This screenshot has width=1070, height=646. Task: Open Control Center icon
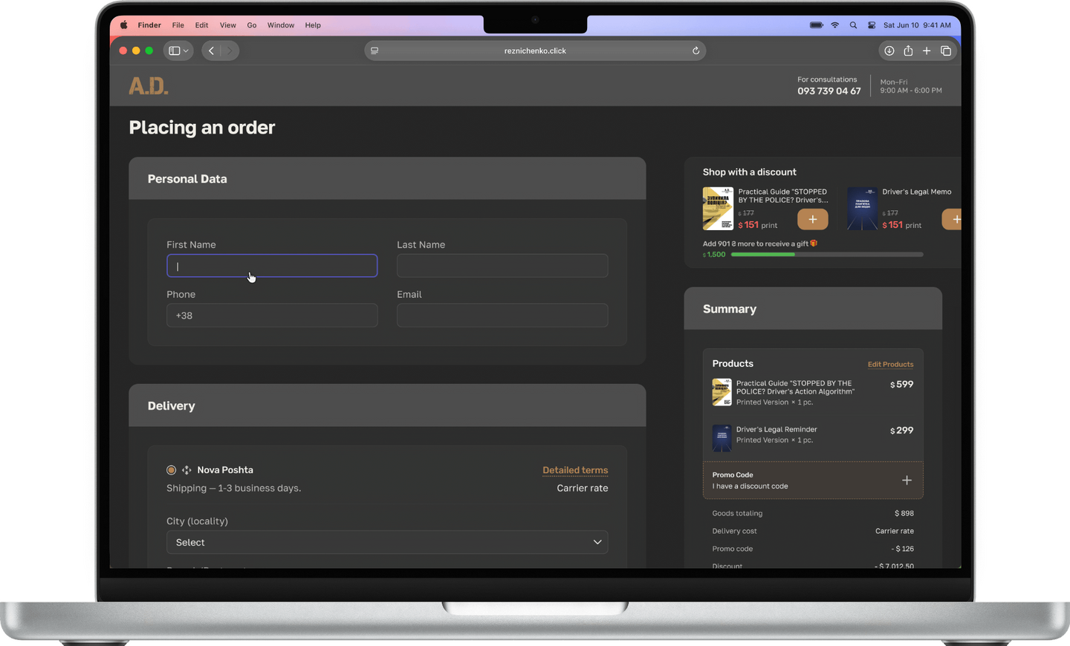(872, 25)
